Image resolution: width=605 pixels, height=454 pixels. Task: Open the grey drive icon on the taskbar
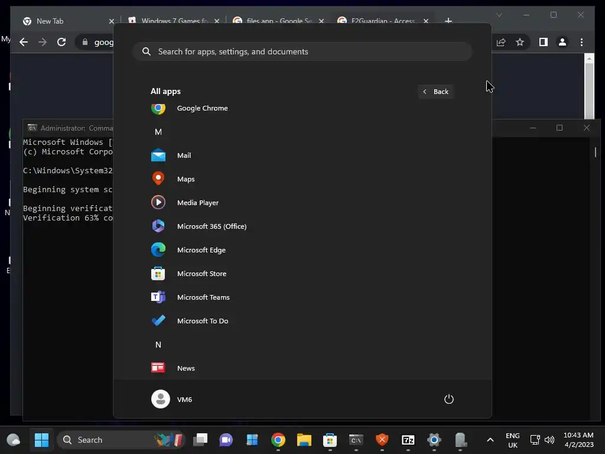pos(460,440)
